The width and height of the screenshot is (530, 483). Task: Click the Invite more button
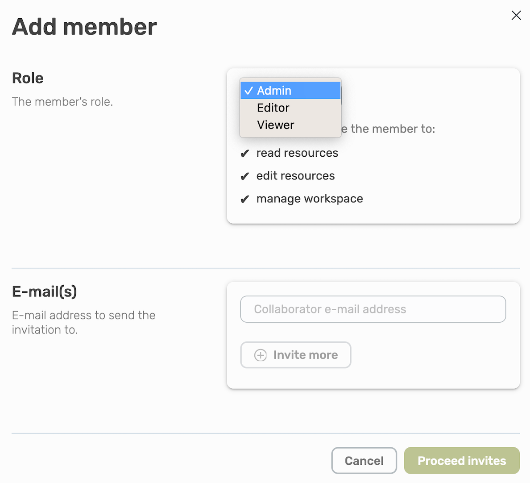295,354
